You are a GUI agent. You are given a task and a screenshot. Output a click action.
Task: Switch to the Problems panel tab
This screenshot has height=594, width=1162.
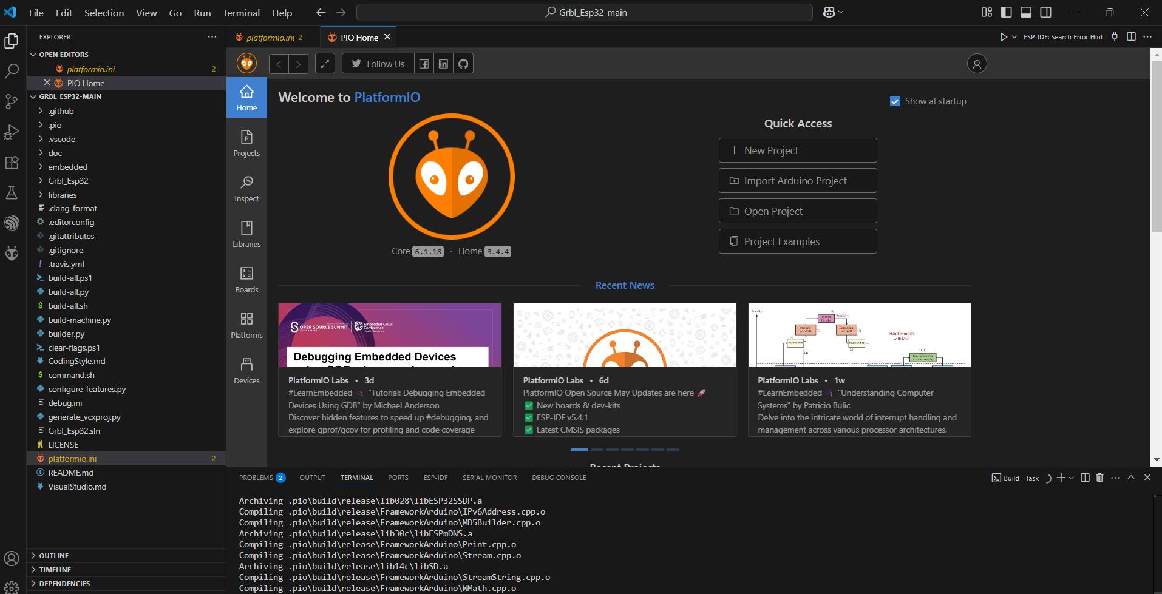[x=262, y=478]
